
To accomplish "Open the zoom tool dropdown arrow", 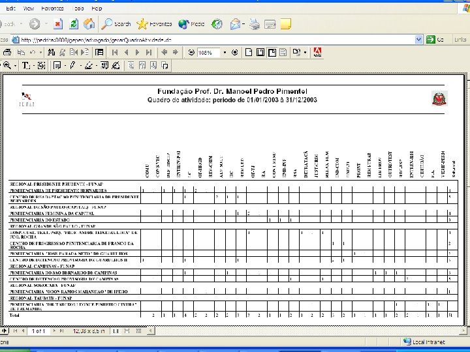I will [x=15, y=66].
